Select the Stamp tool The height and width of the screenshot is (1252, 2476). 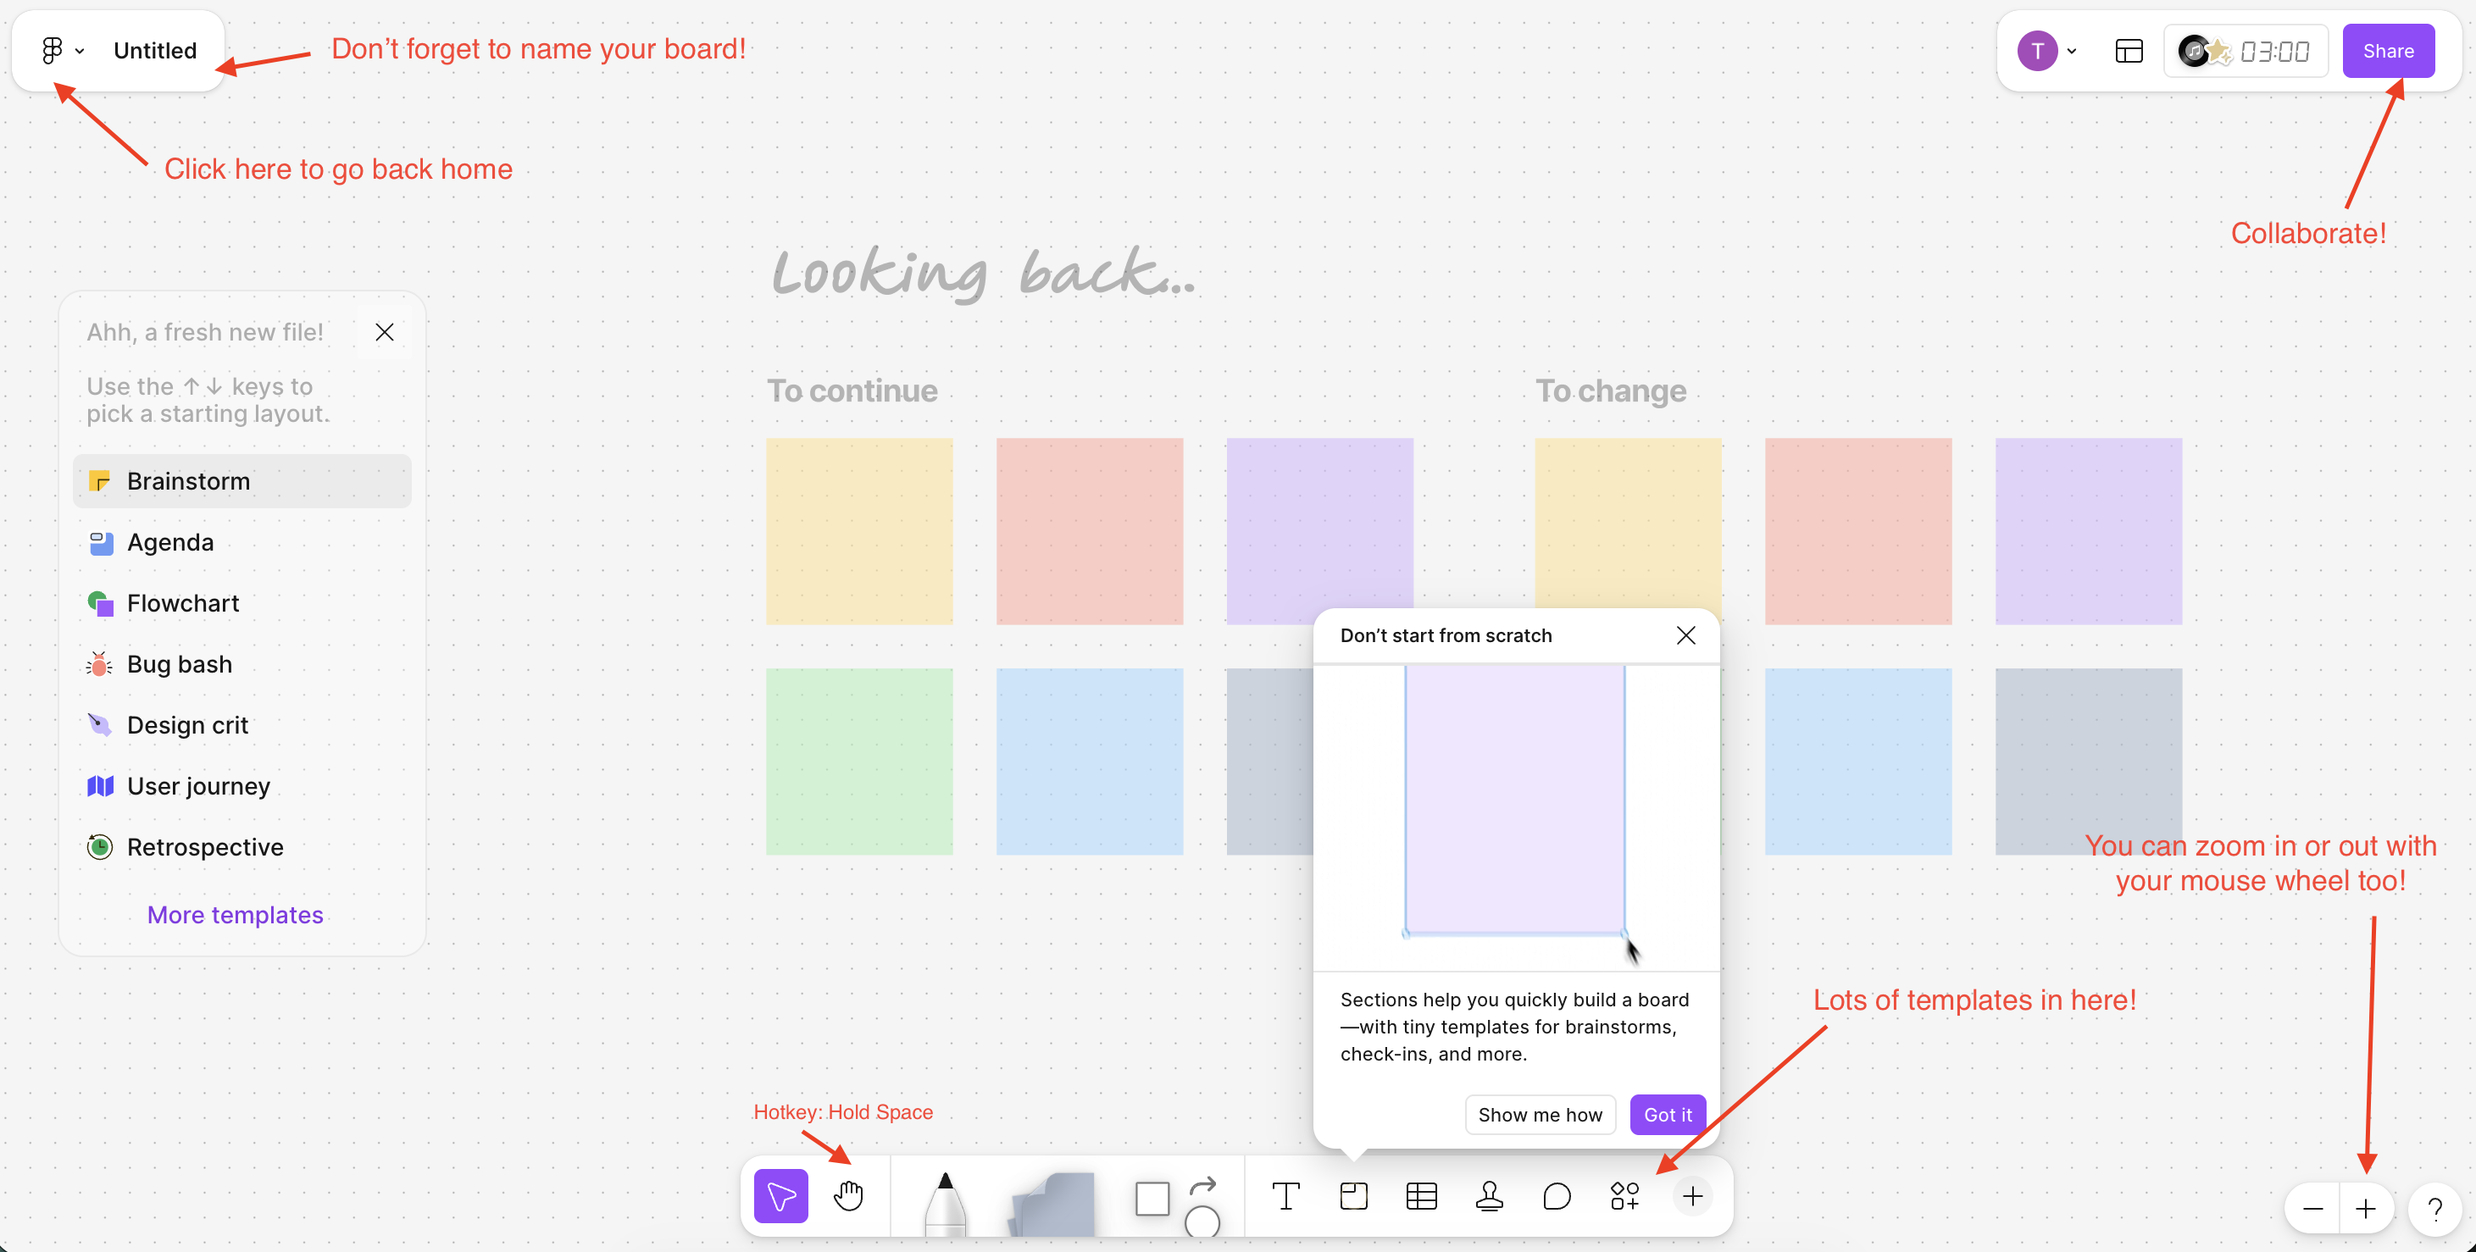point(1489,1196)
